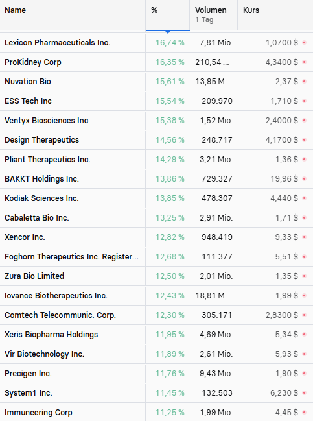Open Foghorn Therapeutics Inc. entry
313x421 pixels.
[x=72, y=257]
